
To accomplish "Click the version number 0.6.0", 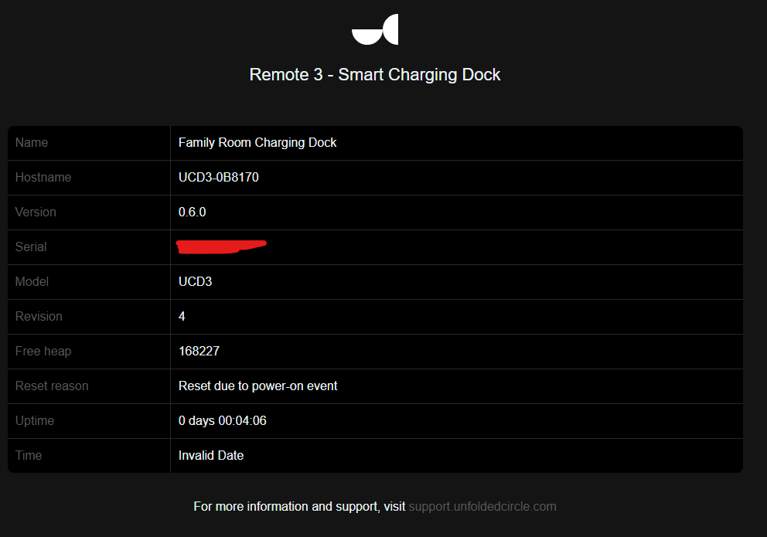I will click(x=193, y=212).
